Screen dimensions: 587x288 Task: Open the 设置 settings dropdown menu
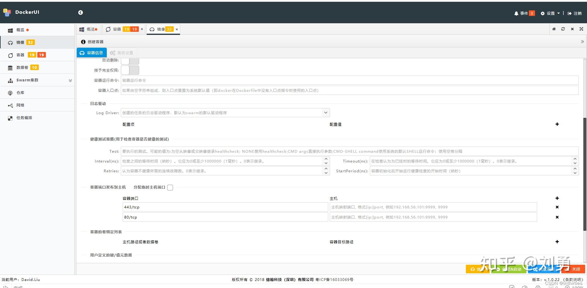[550, 13]
